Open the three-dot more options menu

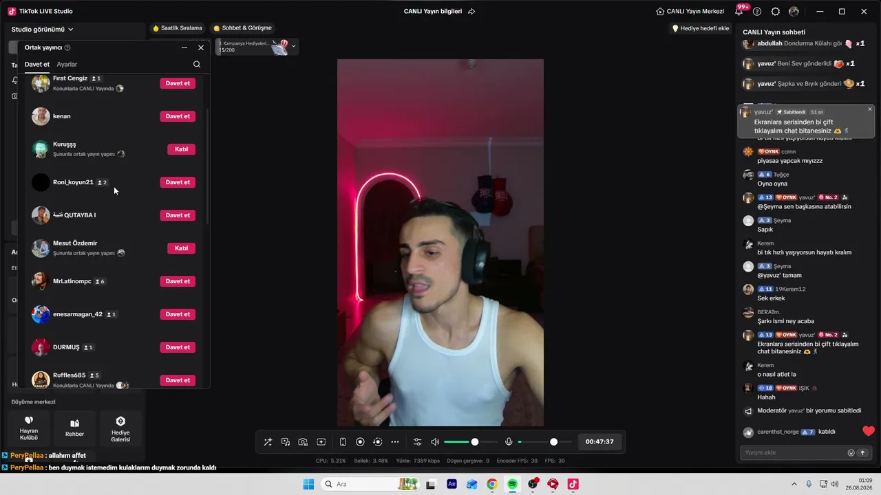(x=395, y=442)
